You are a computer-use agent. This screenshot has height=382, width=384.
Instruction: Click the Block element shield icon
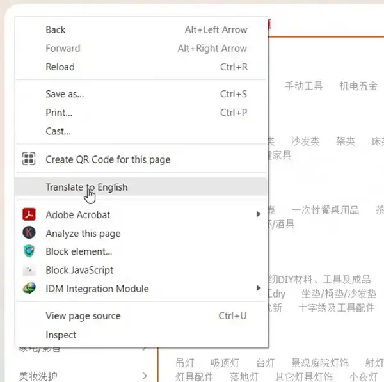pos(29,251)
